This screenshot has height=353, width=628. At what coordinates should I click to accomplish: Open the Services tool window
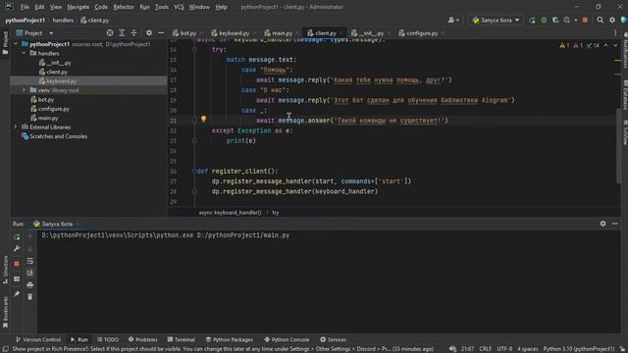[x=334, y=339]
